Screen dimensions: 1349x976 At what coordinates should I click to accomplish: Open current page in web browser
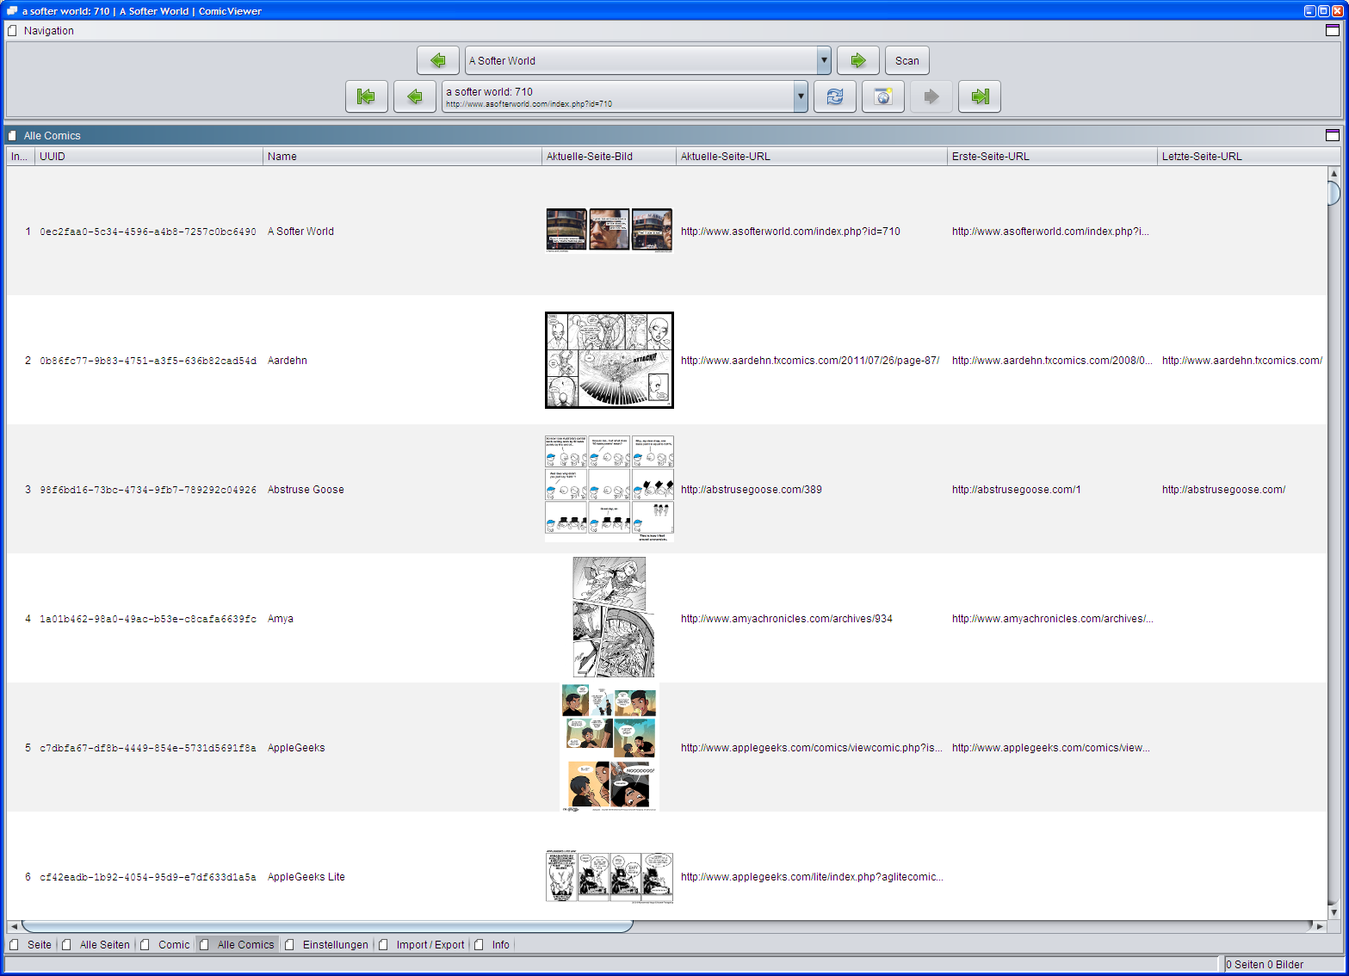882,96
